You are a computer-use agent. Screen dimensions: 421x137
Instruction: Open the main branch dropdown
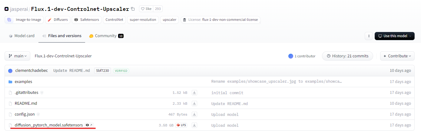point(18,56)
